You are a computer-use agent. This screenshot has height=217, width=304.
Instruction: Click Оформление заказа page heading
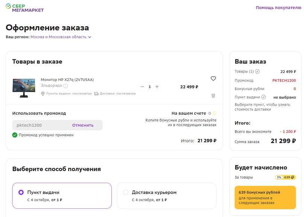click(x=47, y=27)
